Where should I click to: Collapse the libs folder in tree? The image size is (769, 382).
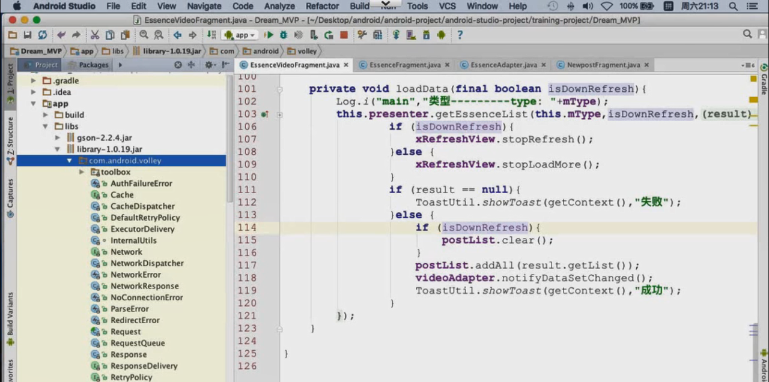(46, 127)
